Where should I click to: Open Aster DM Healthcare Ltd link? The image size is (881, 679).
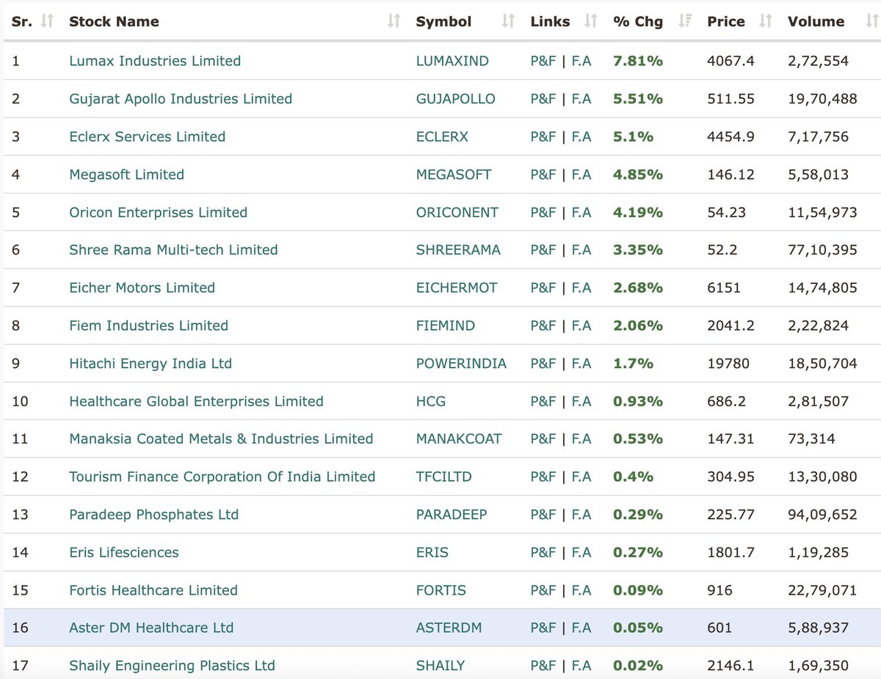151,628
